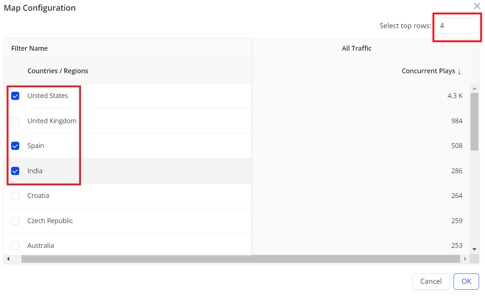Click the horizontal scrollbar left arrow
Image resolution: width=485 pixels, height=296 pixels.
[x=8, y=259]
